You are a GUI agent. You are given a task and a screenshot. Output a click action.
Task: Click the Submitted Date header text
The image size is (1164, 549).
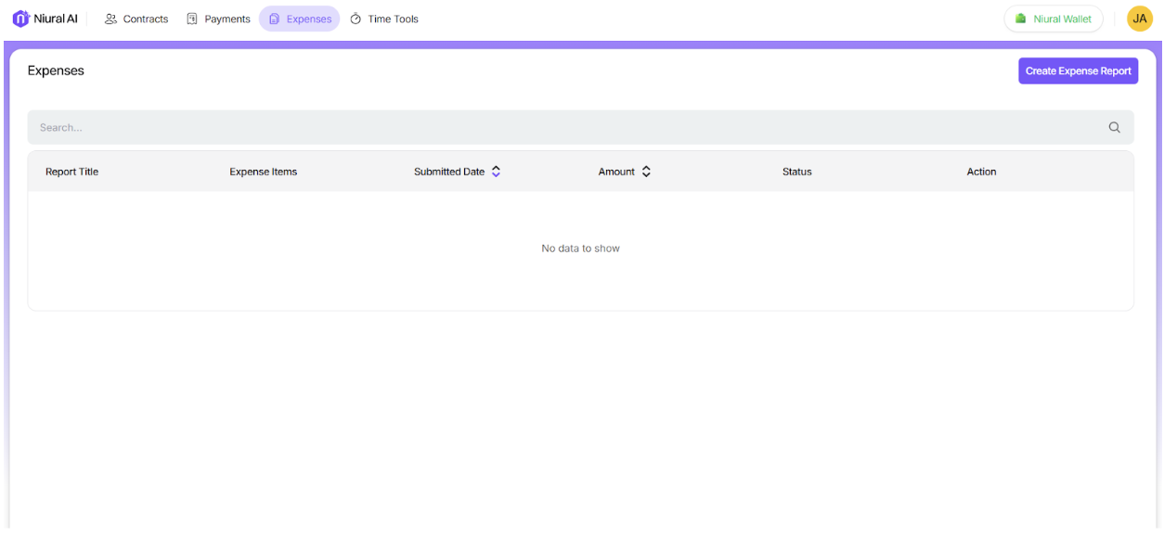[449, 172]
